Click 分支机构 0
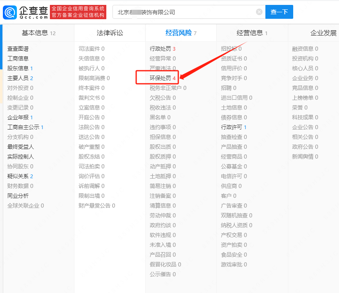The image size is (339, 293). click(x=20, y=137)
